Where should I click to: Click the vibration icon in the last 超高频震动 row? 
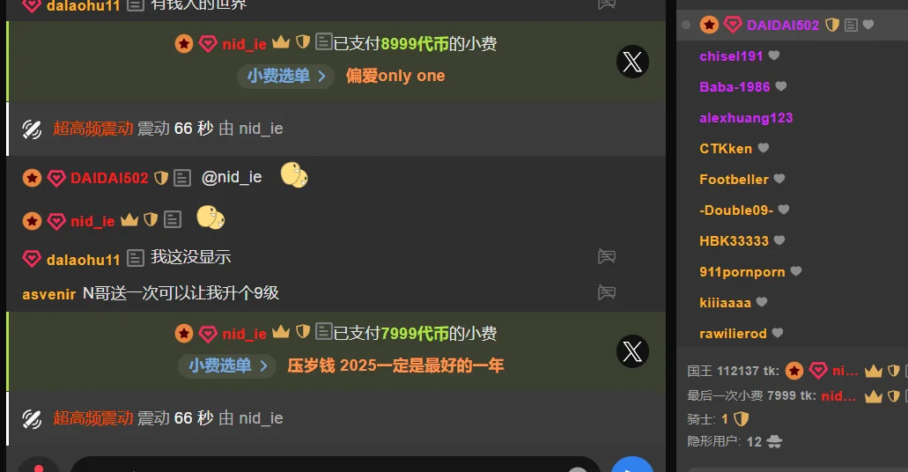click(x=32, y=418)
